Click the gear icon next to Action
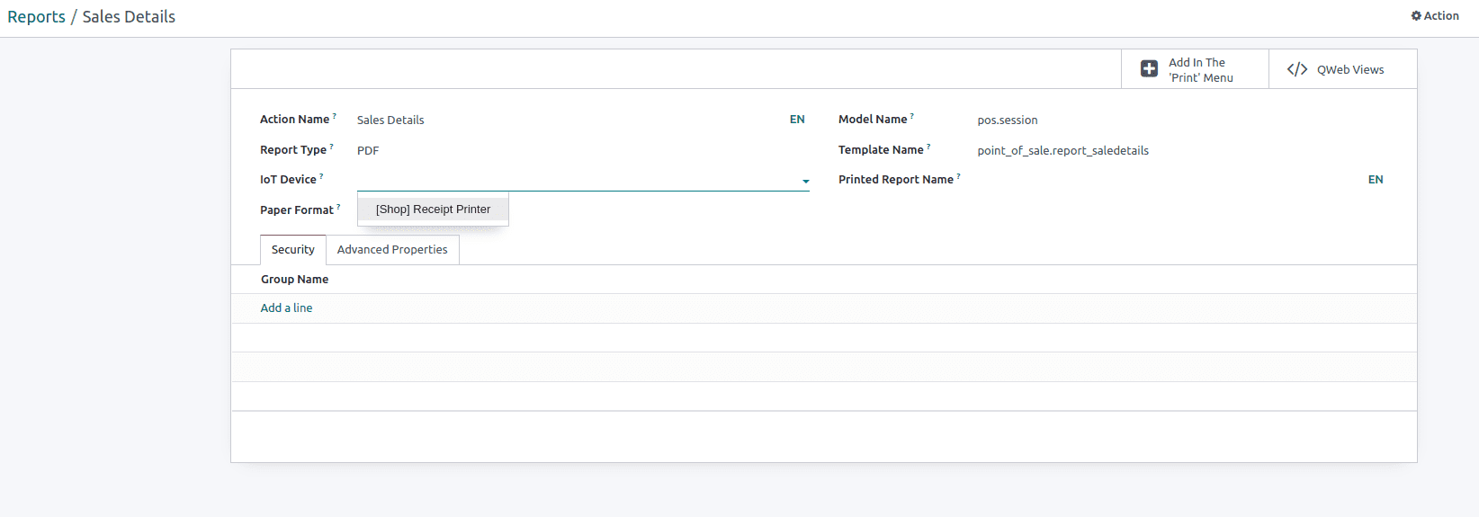This screenshot has width=1479, height=517. point(1416,16)
